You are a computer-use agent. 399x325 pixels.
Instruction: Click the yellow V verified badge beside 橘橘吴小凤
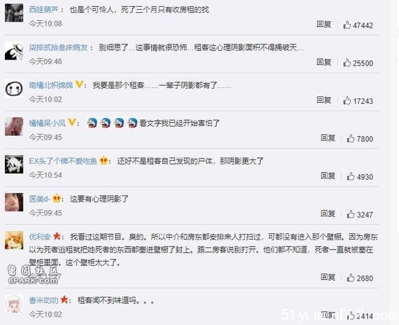(x=72, y=122)
